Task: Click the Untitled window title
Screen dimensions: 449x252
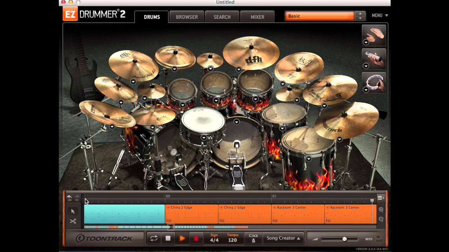Action: pyautogui.click(x=225, y=2)
